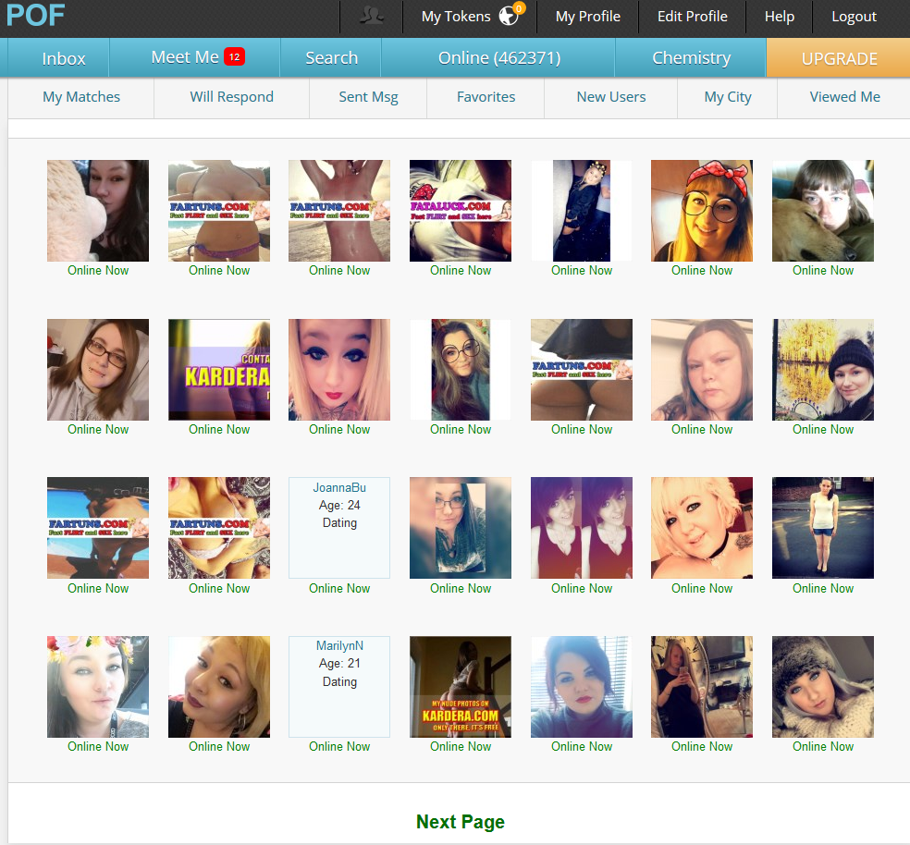The height and width of the screenshot is (845, 910).
Task: Switch to the Inbox tab
Action: (64, 58)
